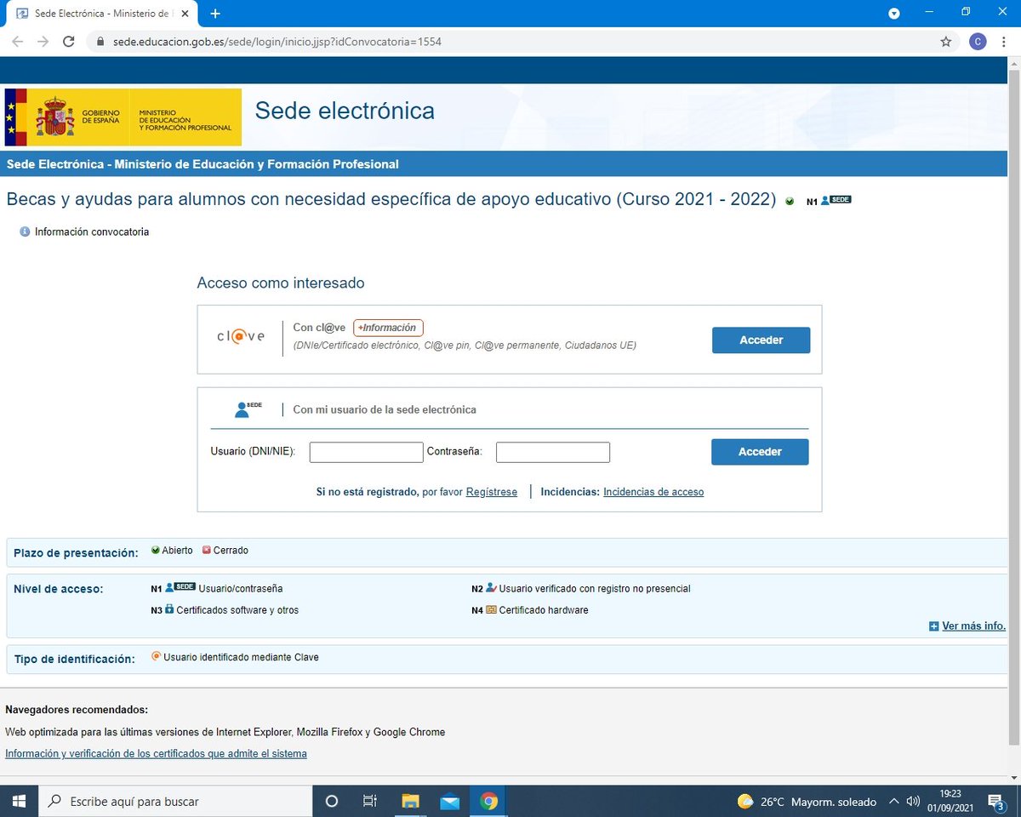1021x817 pixels.
Task: Focus the Contraseña password field
Action: 553,452
